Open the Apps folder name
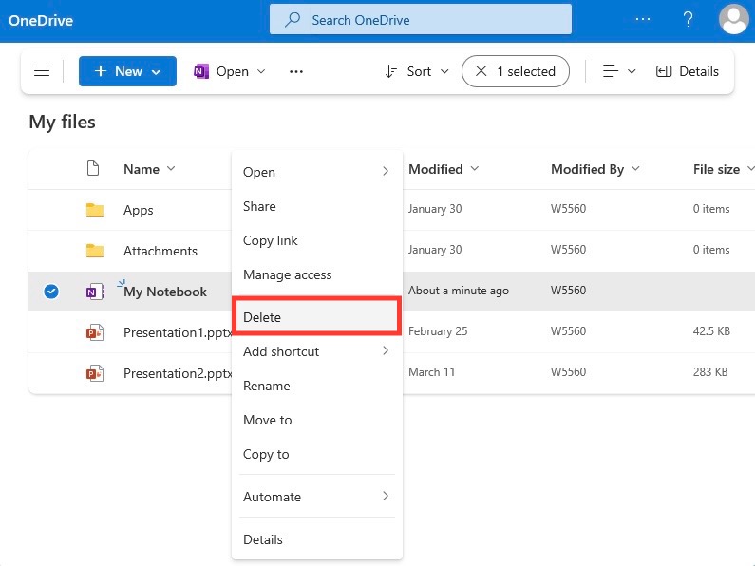The image size is (755, 566). [x=139, y=210]
